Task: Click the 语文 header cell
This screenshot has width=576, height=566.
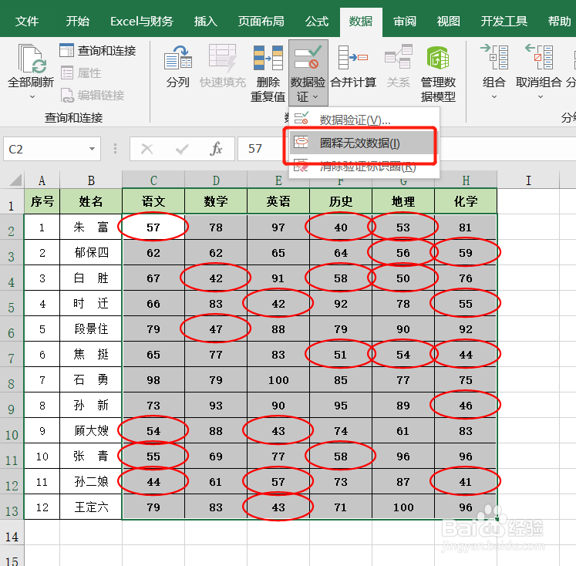Action: (x=153, y=201)
